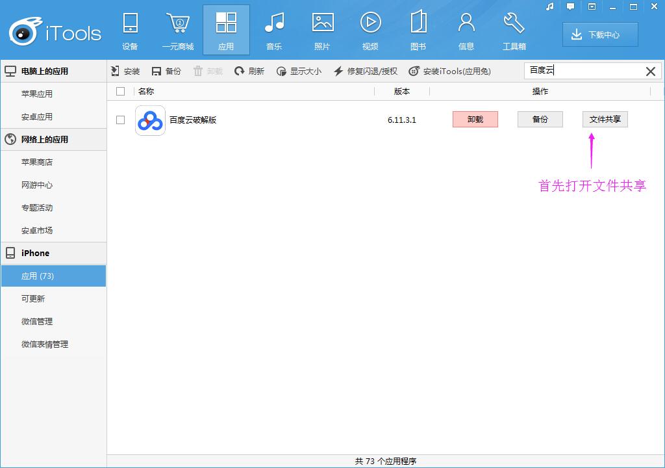
Task: Click the 版本 column header
Action: click(402, 91)
